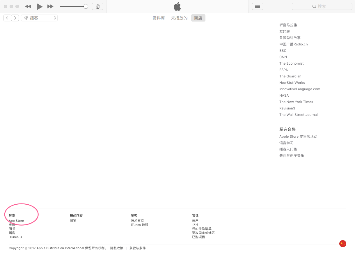Image resolution: width=355 pixels, height=255 pixels.
Task: Start playback with the play button
Action: pyautogui.click(x=40, y=6)
